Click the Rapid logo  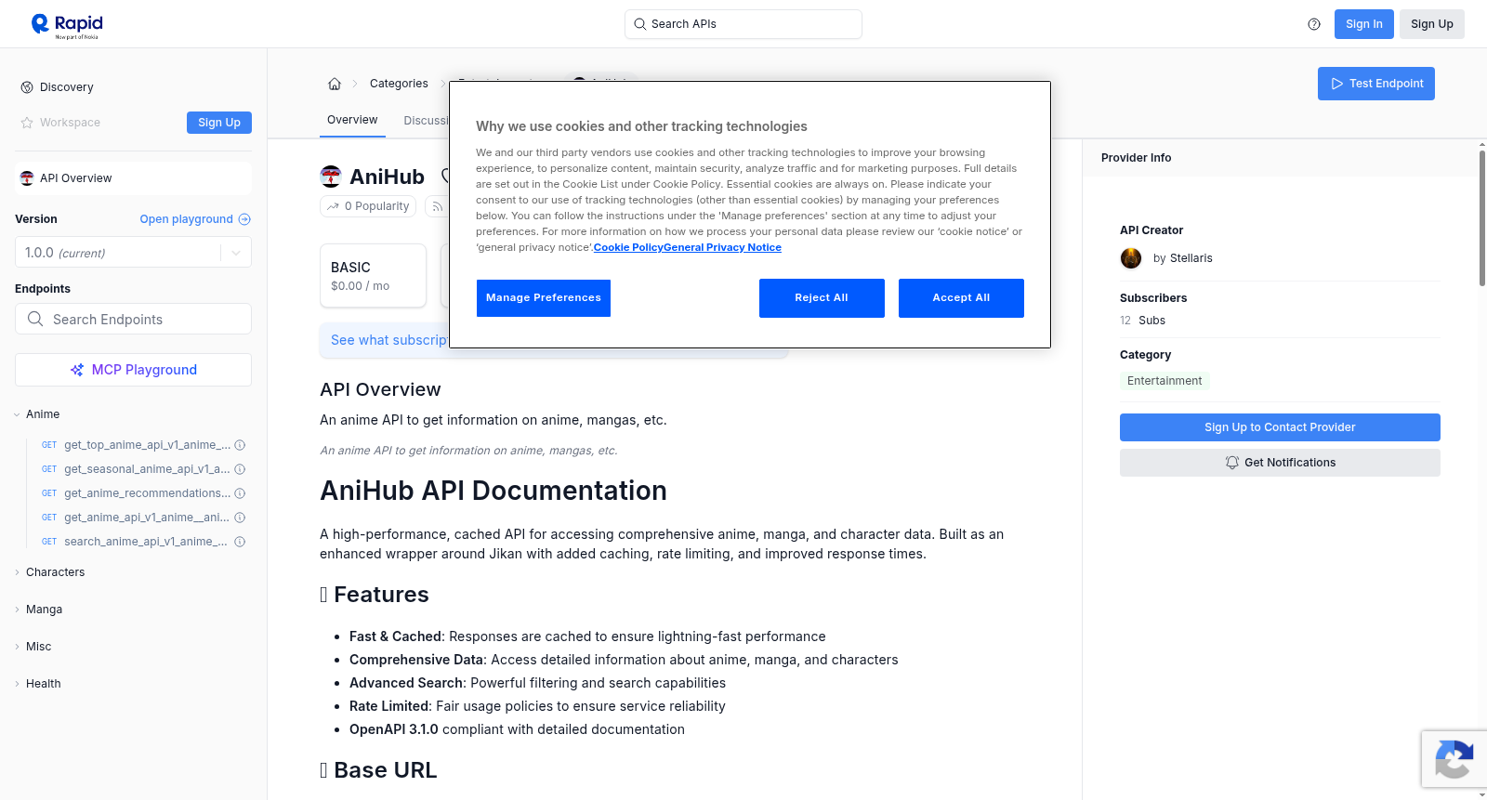tap(67, 25)
